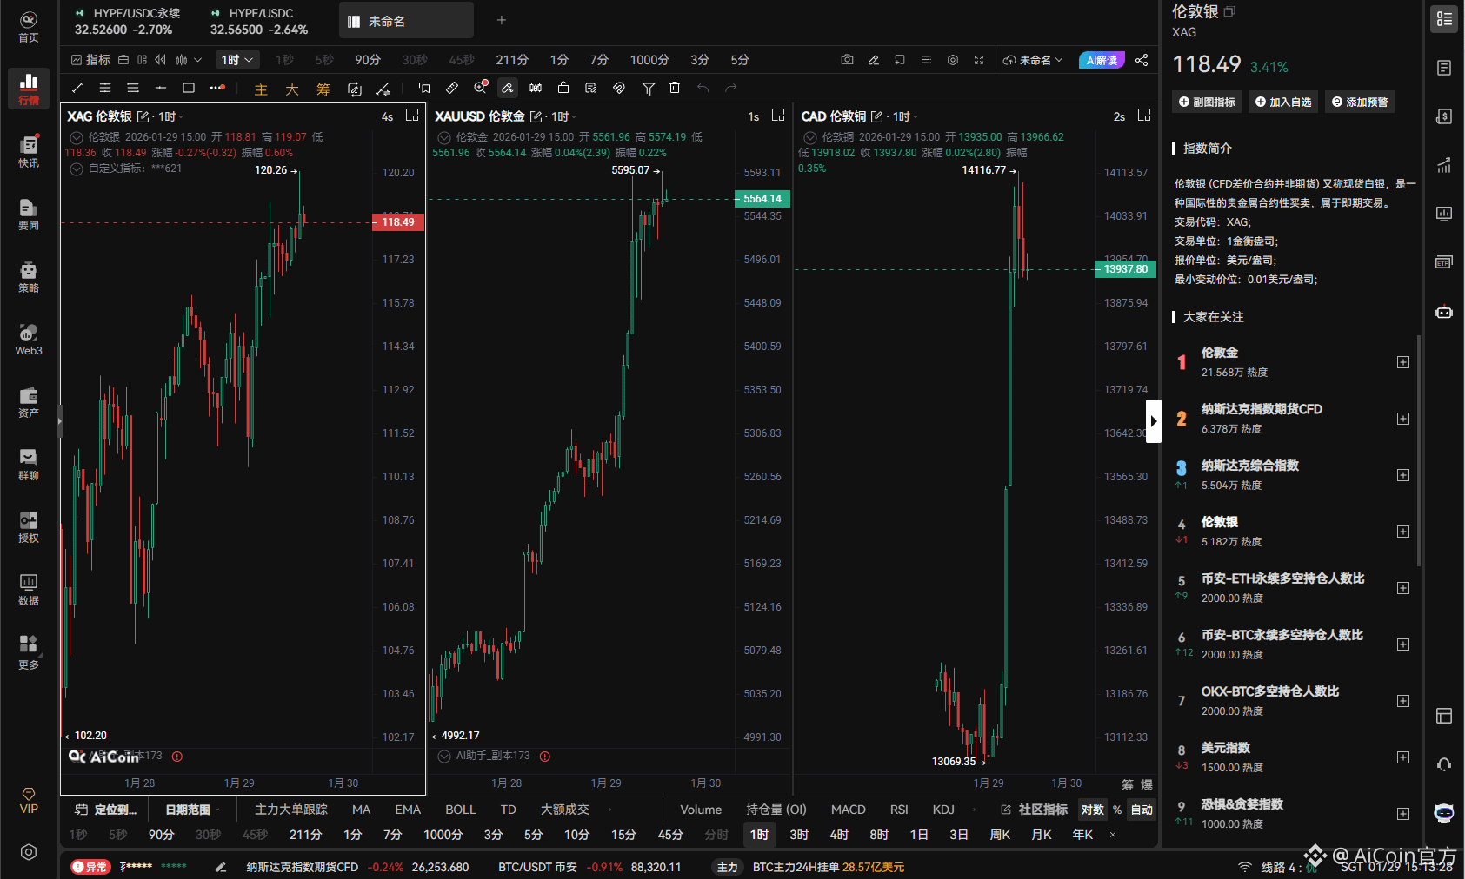Open 首页 home in sidebar
The height and width of the screenshot is (879, 1465).
[29, 26]
